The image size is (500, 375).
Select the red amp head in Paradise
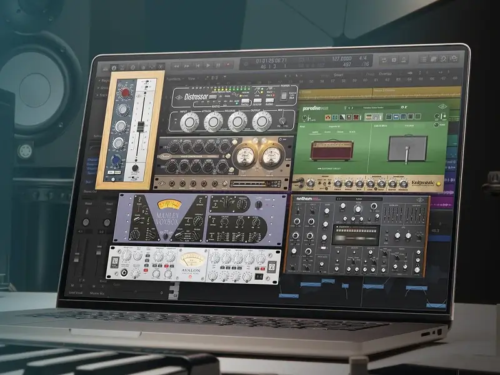pos(331,150)
